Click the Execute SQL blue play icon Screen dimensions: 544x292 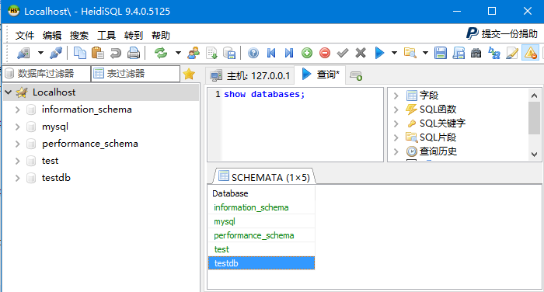[x=379, y=53]
